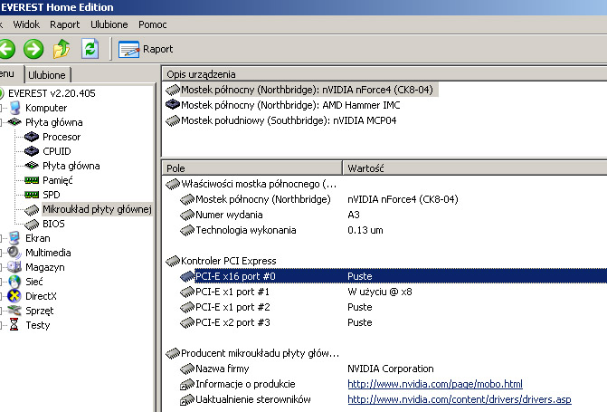Click the Sprzęt hardware icon in tree
The image size is (607, 412).
14,311
